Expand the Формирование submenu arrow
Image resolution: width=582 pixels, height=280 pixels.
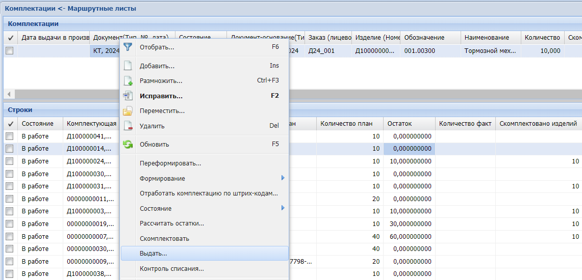pyautogui.click(x=283, y=178)
